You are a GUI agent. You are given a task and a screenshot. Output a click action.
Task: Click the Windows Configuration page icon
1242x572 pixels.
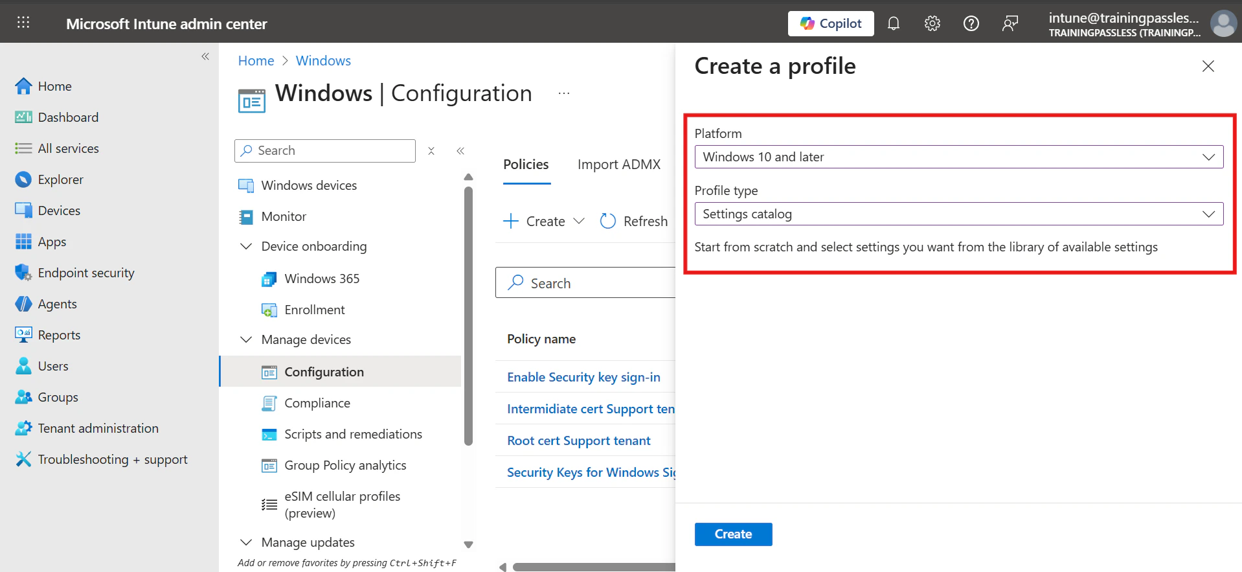(252, 101)
